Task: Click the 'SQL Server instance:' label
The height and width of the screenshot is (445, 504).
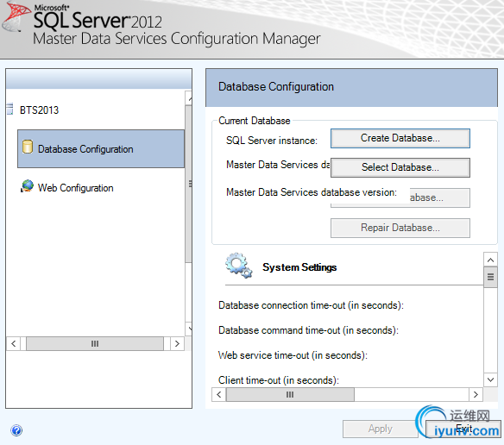Action: pyautogui.click(x=272, y=141)
